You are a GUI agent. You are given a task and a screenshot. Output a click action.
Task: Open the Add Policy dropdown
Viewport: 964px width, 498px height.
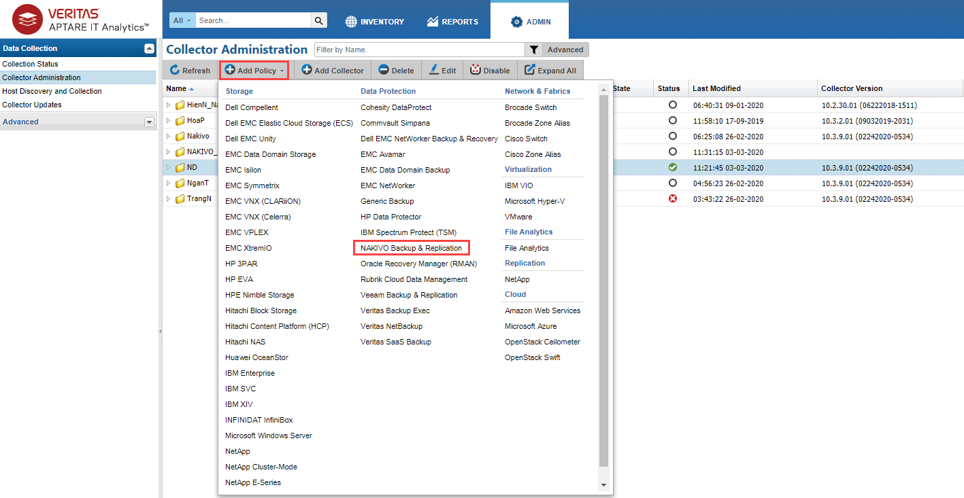[254, 70]
